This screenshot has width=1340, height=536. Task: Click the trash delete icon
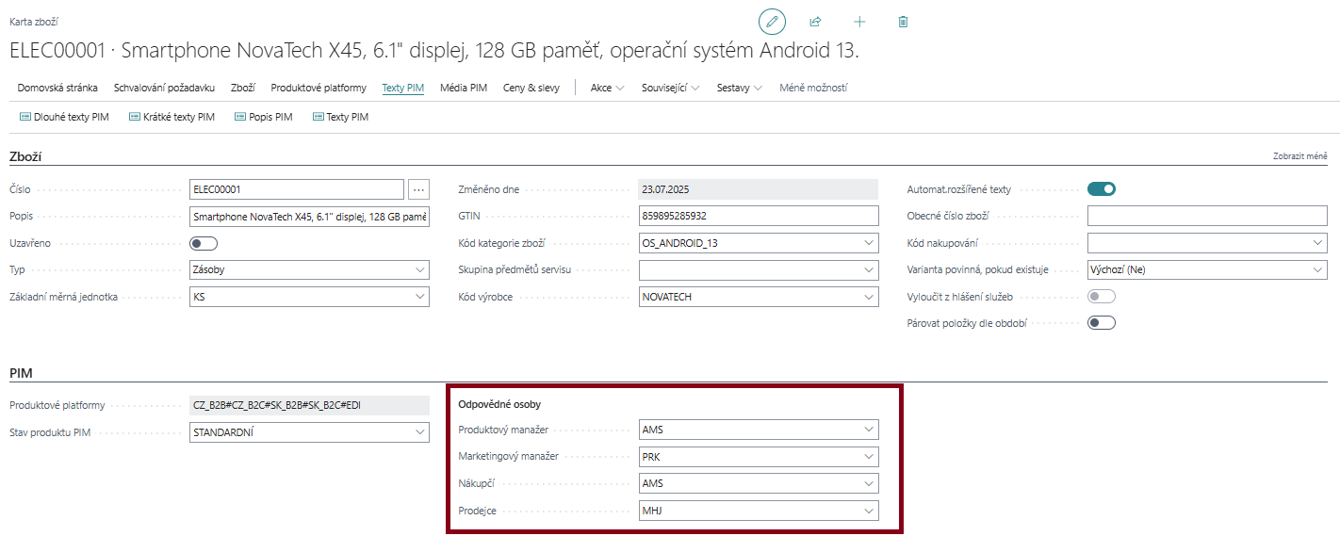pos(903,22)
